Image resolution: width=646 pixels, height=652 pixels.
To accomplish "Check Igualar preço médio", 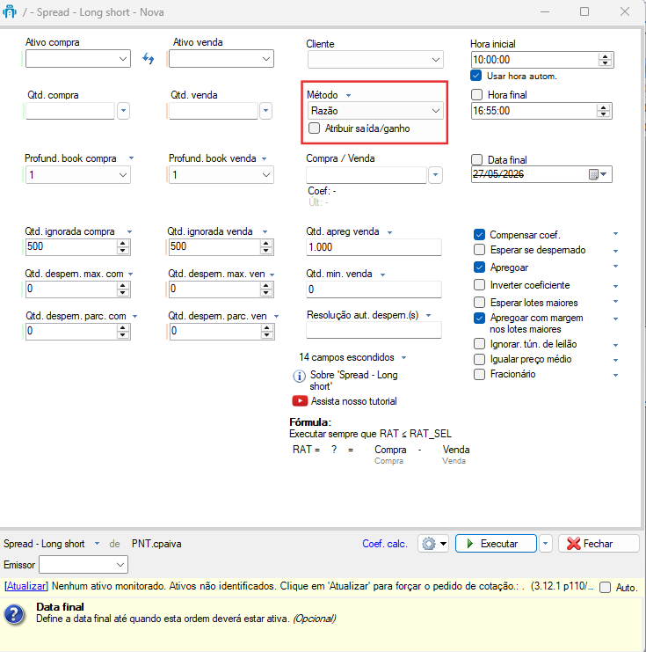I will pos(479,359).
